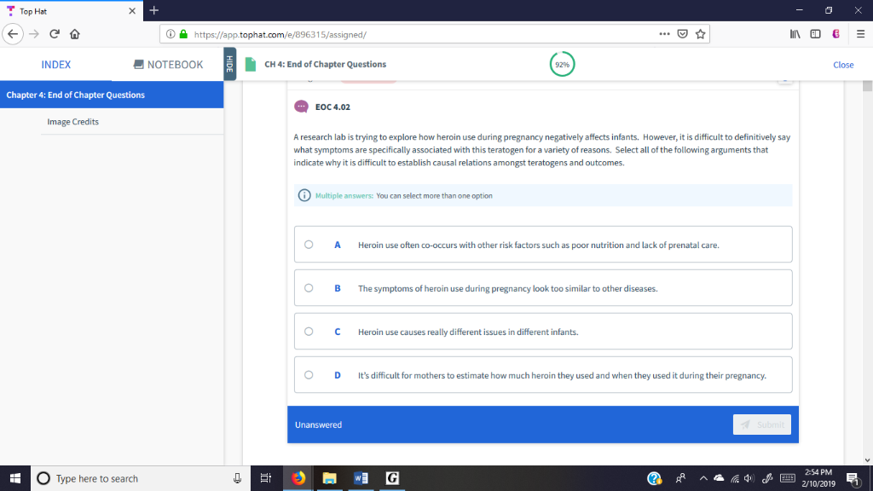Show site information icon in address bar
The height and width of the screenshot is (491, 873).
171,34
